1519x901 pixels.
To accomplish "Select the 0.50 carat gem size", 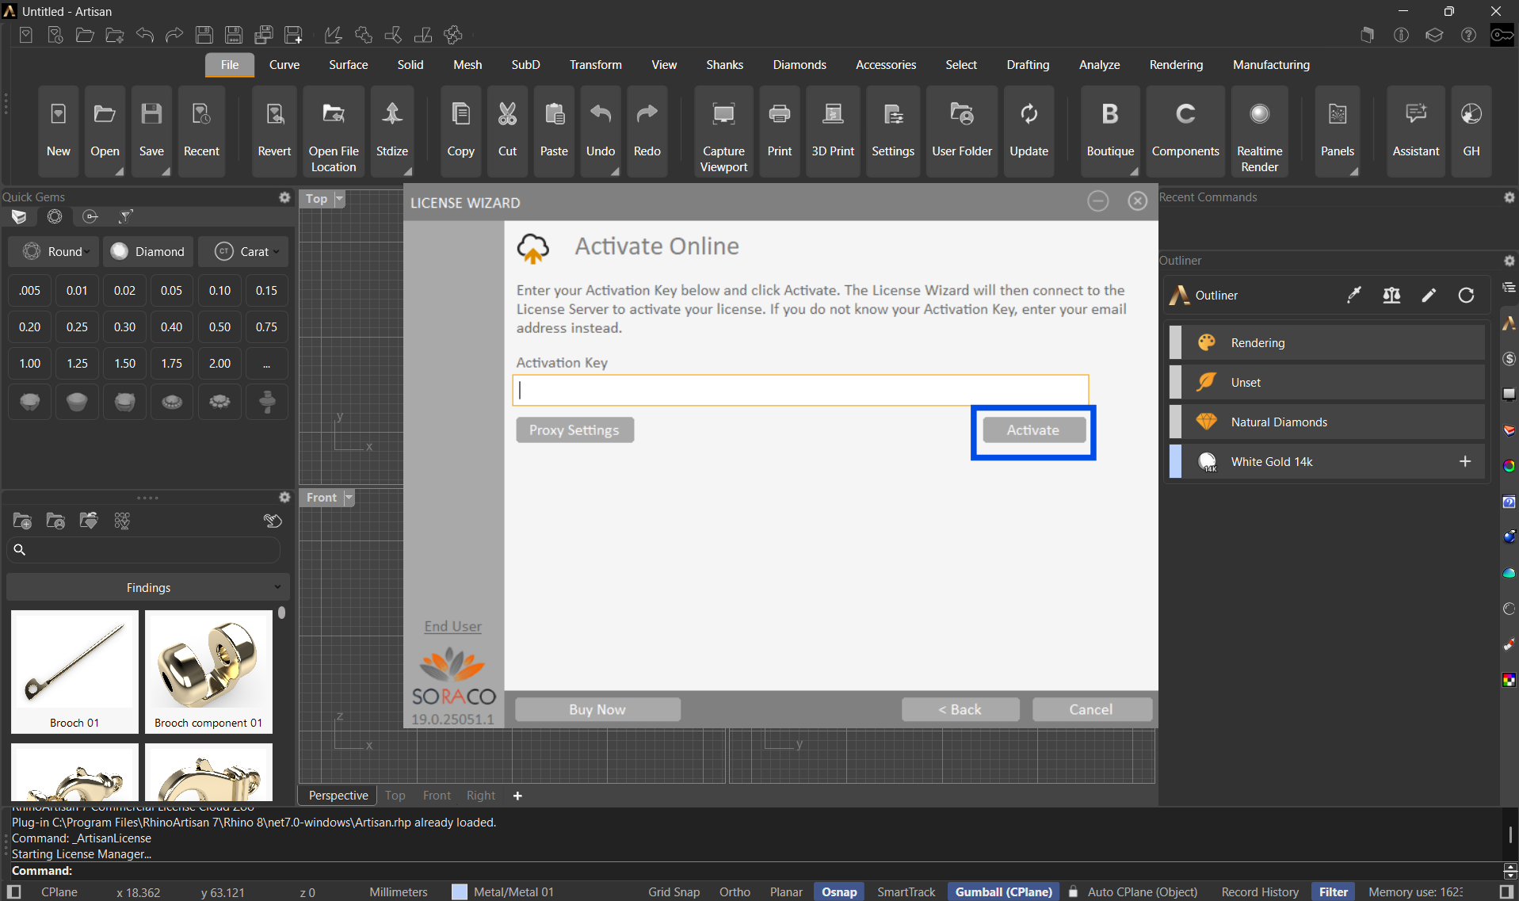I will (x=219, y=326).
